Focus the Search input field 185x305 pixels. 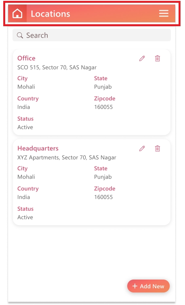pos(92,35)
